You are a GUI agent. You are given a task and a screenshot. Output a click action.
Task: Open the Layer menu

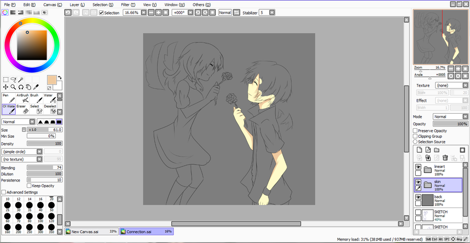77,5
